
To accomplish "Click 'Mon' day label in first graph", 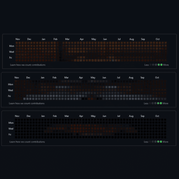I will point(12,46).
